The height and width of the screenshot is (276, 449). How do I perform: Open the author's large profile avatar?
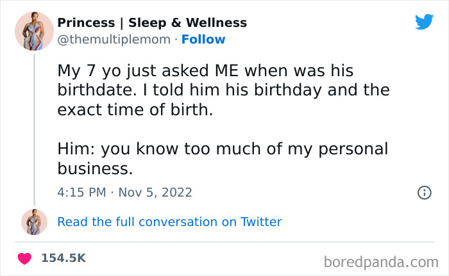point(34,31)
